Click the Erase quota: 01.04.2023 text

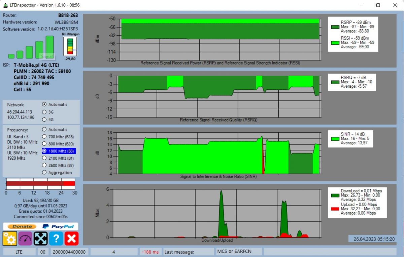[40, 211]
